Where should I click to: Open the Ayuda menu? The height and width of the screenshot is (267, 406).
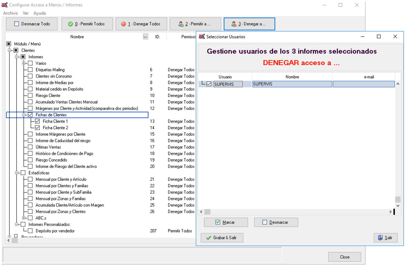(40, 13)
